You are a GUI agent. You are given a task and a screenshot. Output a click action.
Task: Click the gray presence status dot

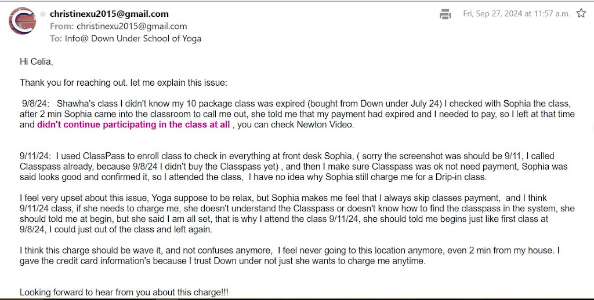coord(42,14)
